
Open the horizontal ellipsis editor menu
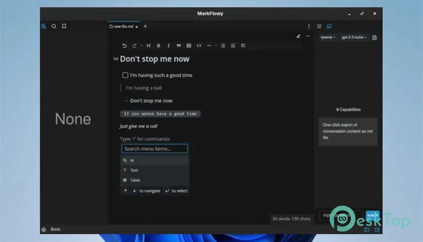tap(308, 36)
